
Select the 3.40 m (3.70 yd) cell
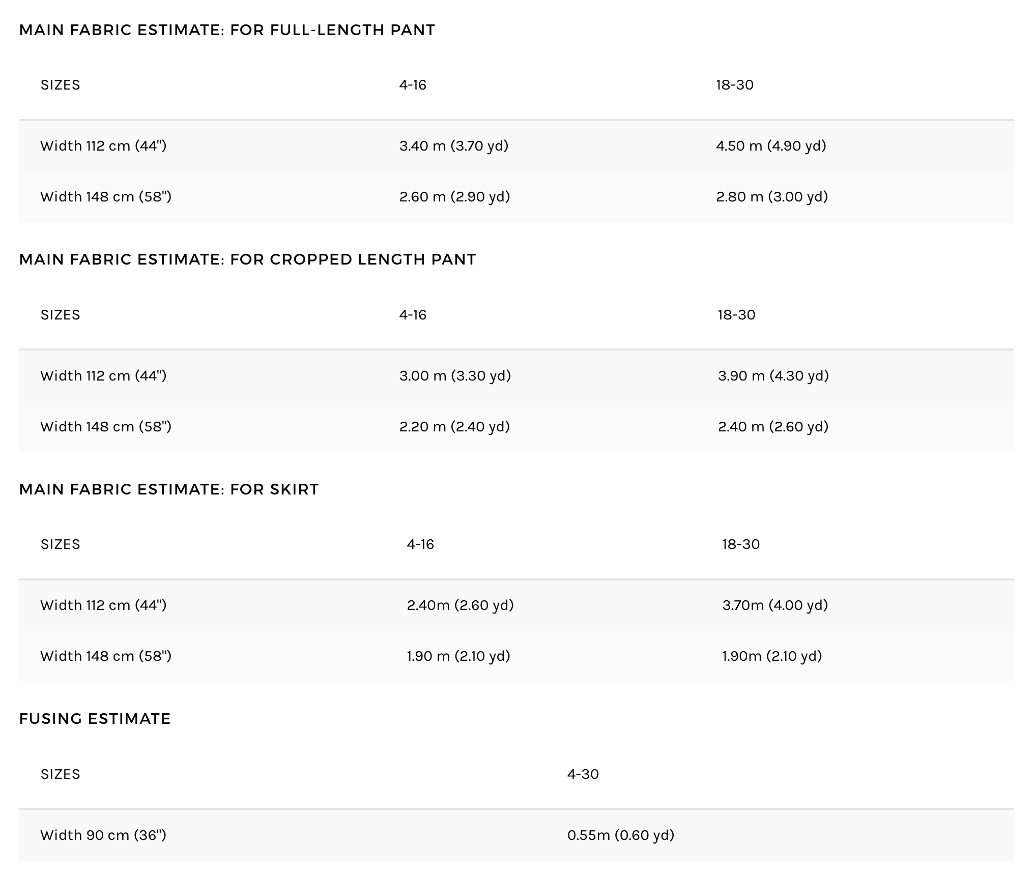pyautogui.click(x=454, y=146)
